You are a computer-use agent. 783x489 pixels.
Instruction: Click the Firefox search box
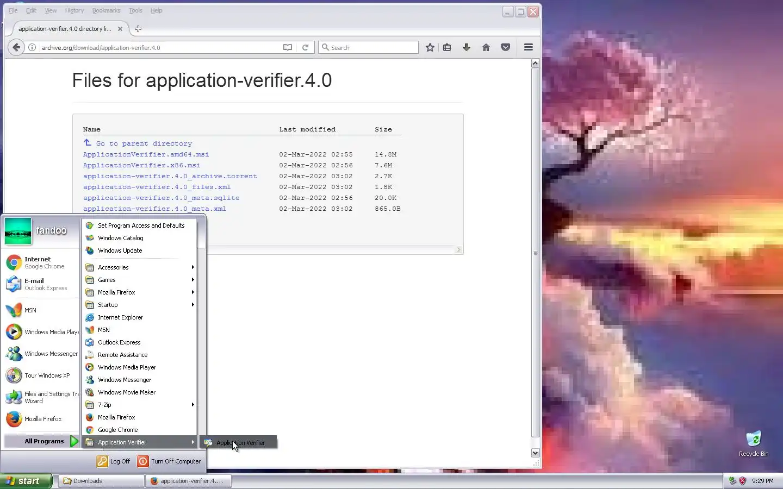point(368,47)
